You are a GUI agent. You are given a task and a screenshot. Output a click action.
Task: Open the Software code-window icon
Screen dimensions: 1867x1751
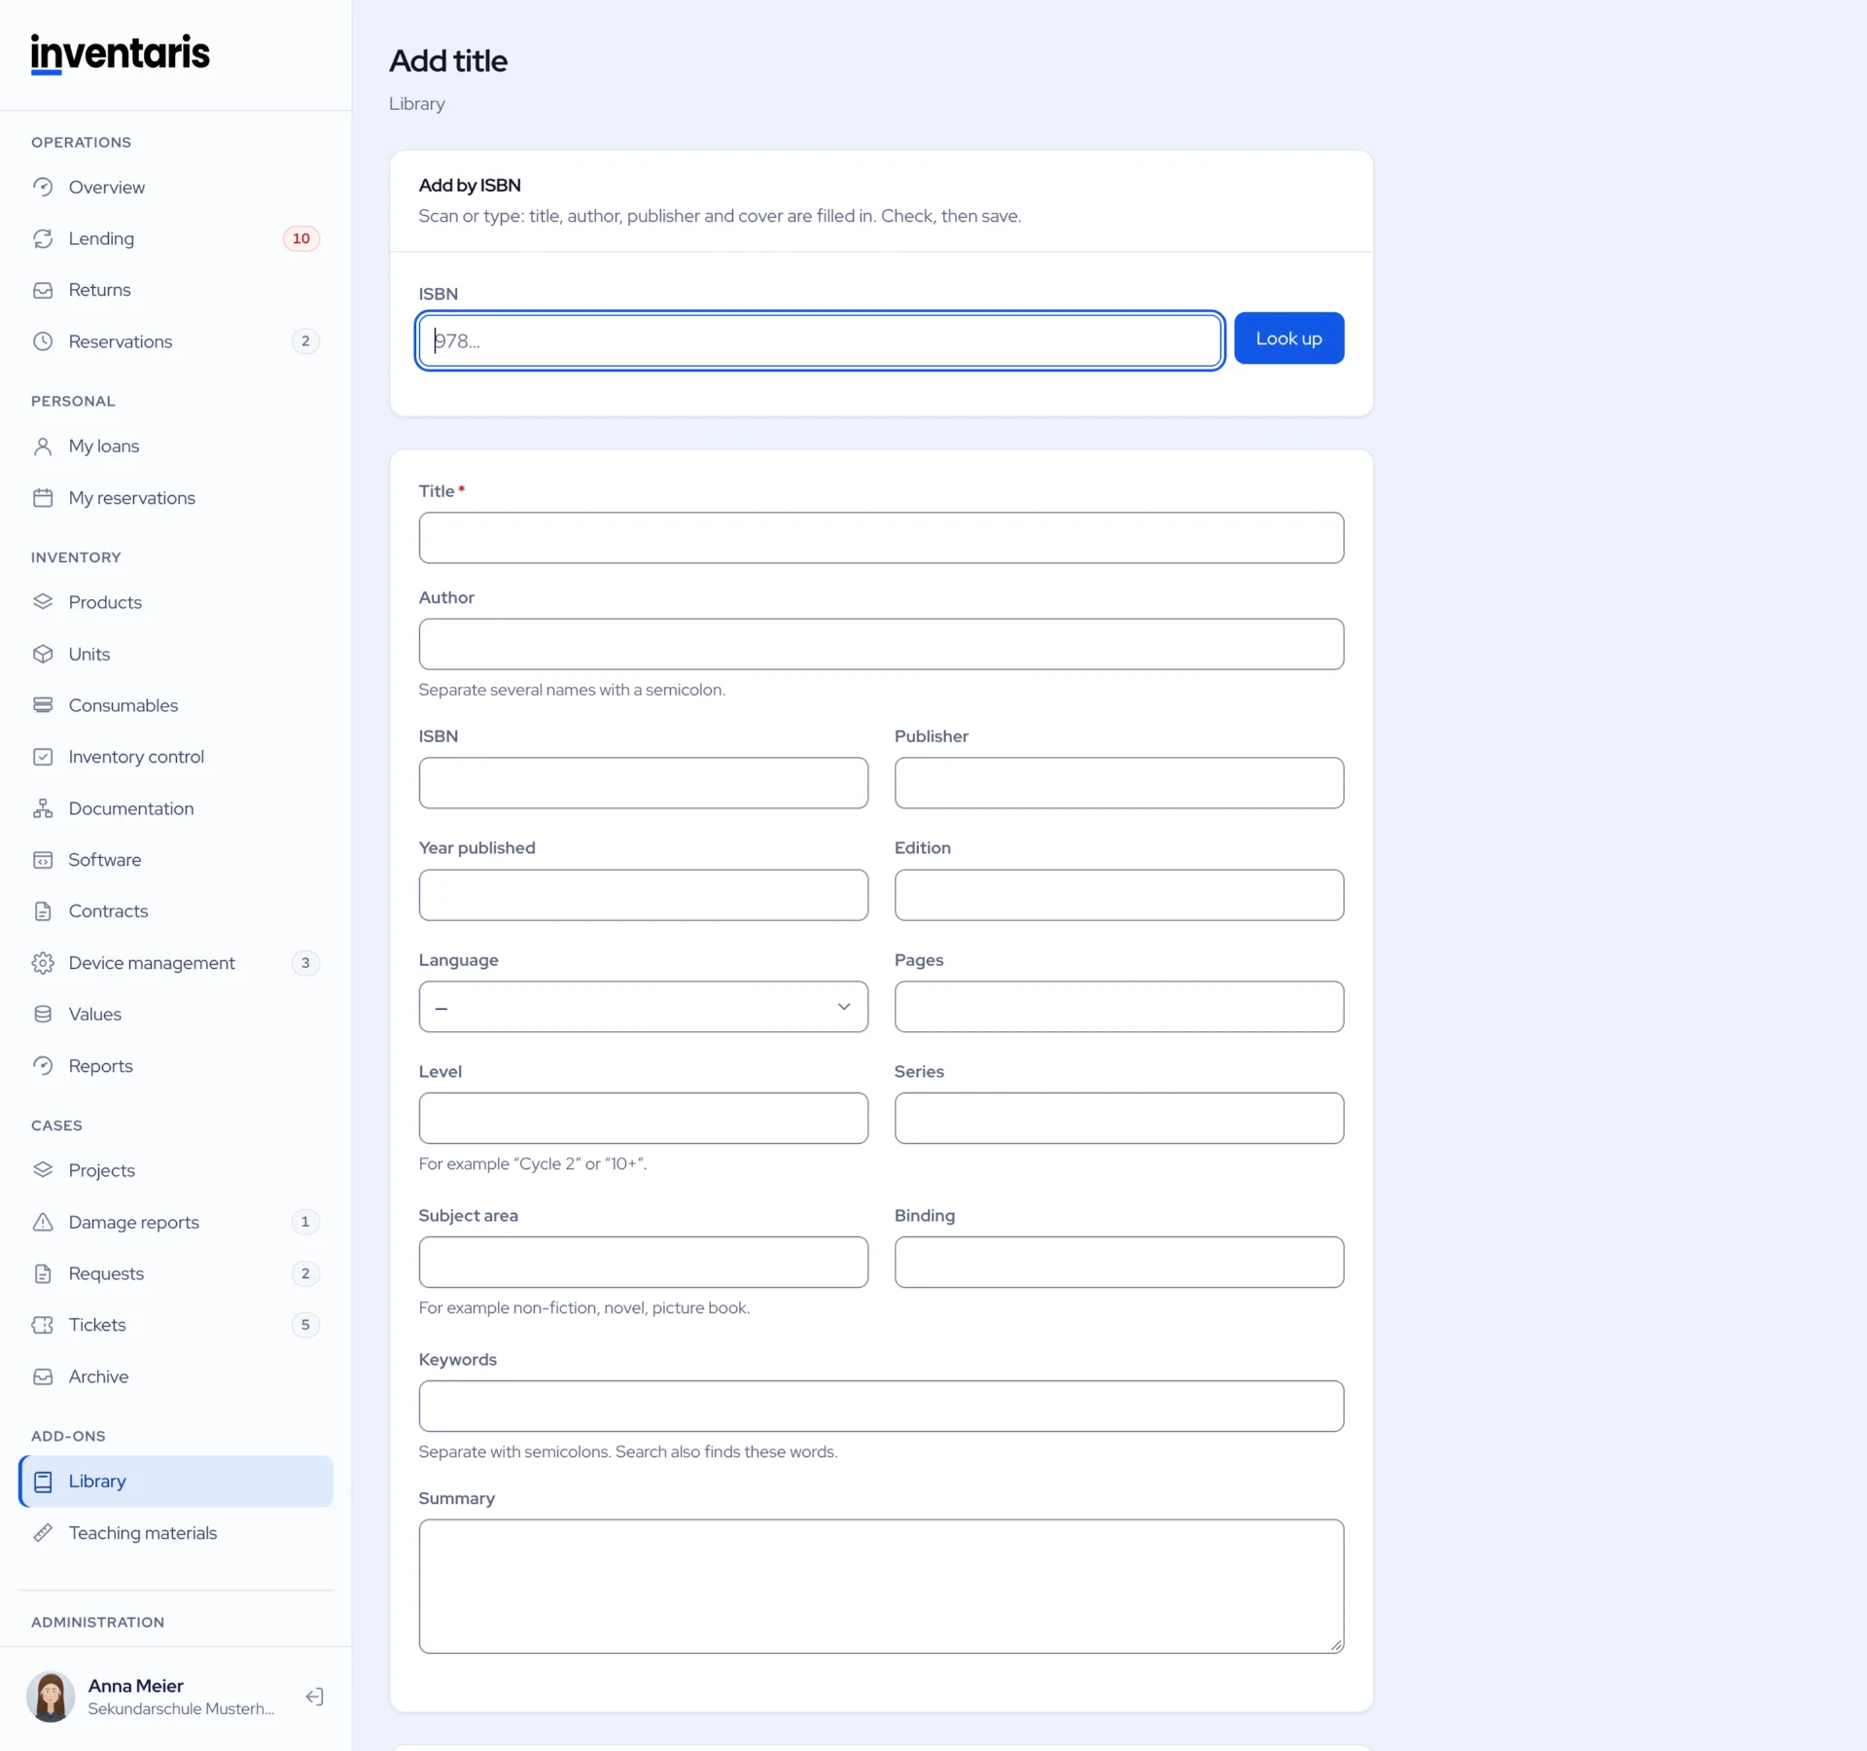pyautogui.click(x=43, y=860)
